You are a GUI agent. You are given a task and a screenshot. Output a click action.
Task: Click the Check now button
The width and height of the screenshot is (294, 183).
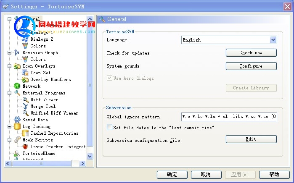(x=251, y=52)
